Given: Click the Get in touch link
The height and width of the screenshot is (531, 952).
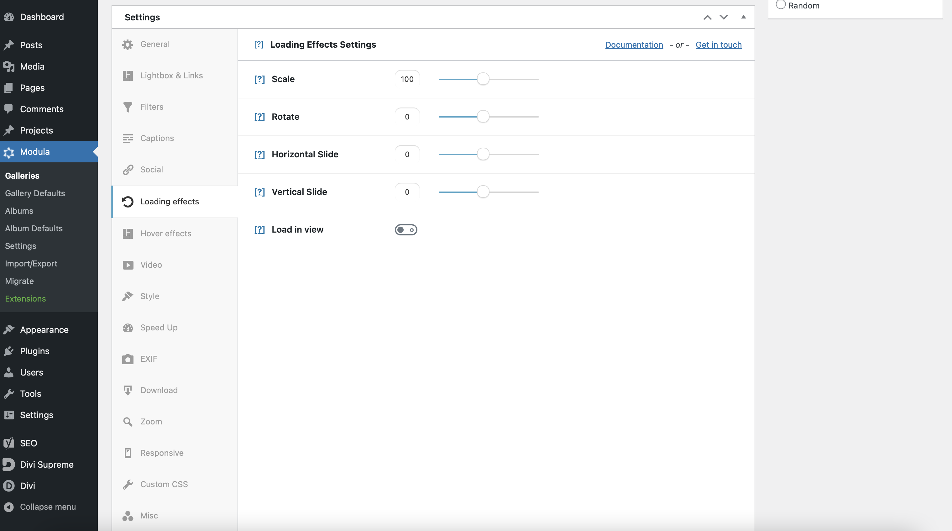Looking at the screenshot, I should point(718,45).
